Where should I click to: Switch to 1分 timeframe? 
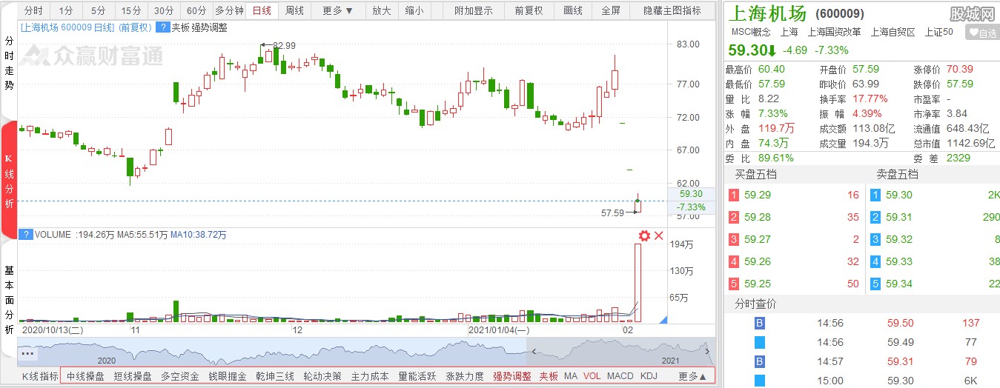pos(66,11)
